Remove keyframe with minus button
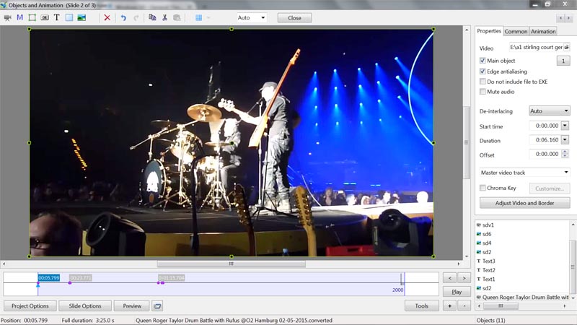The width and height of the screenshot is (577, 325). coord(464,305)
